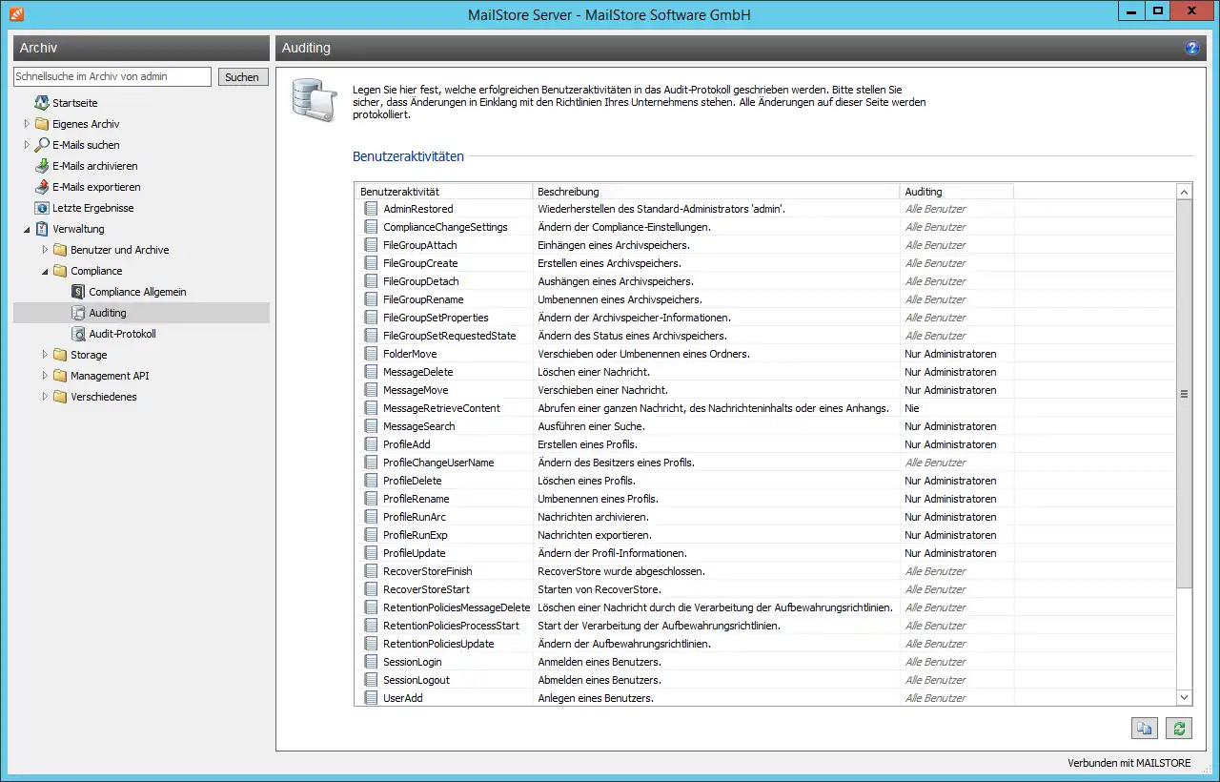Viewport: 1220px width, 782px height.
Task: Click the Management API folder icon
Action: point(60,376)
